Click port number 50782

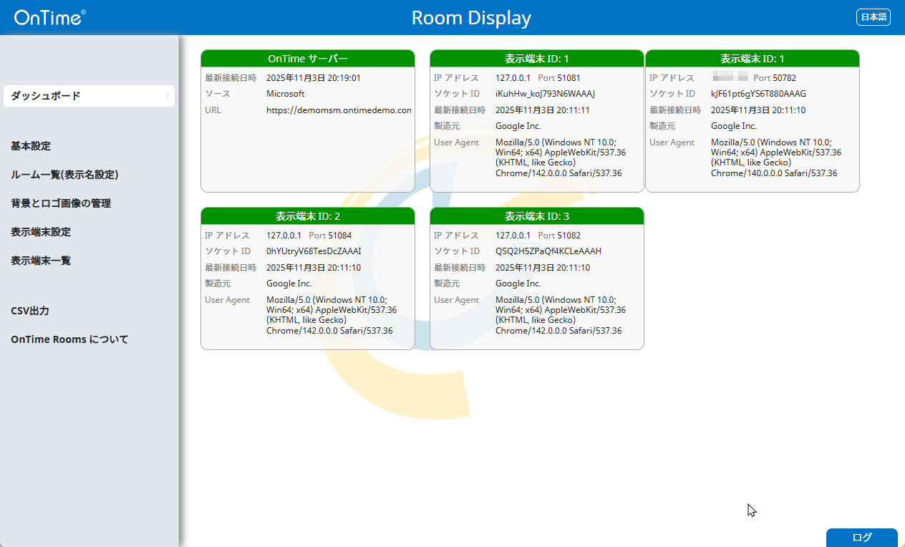click(784, 78)
